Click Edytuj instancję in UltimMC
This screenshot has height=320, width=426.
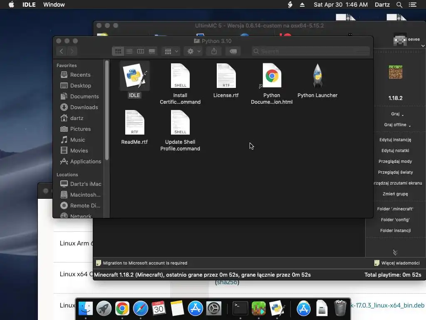[395, 140]
